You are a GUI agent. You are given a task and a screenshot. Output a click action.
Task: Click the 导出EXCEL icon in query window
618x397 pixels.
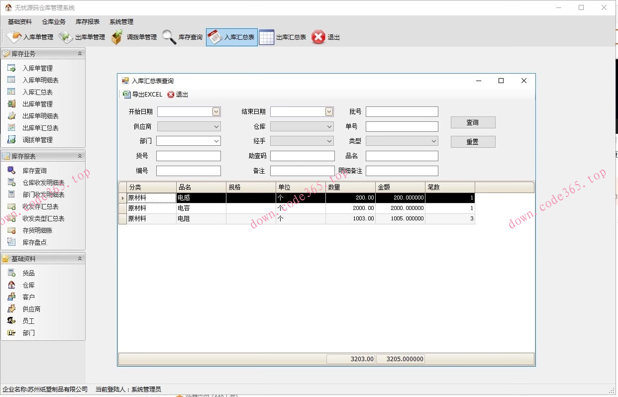click(127, 95)
